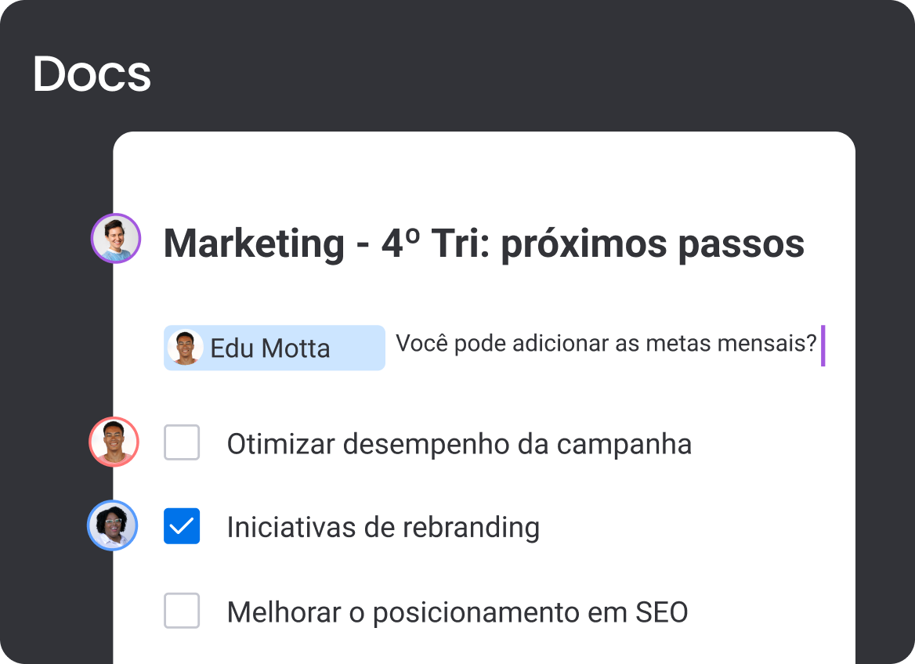The width and height of the screenshot is (915, 664).
Task: Click the purple-ringed avatar beside the title
Action: 116,238
